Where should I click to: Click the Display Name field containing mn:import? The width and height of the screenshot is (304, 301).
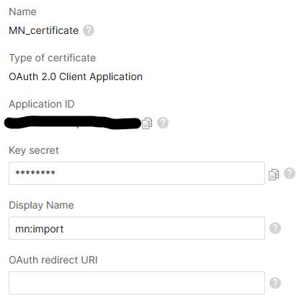point(137,228)
